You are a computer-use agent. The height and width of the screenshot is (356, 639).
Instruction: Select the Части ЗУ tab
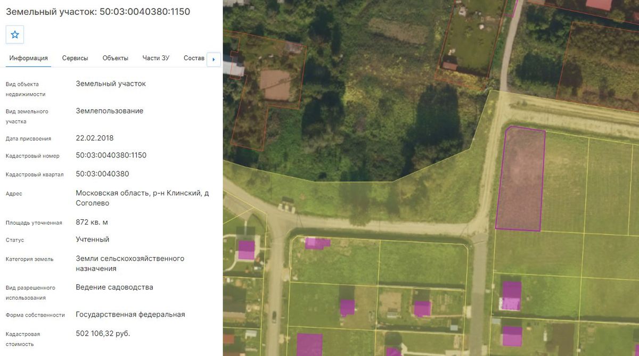pos(156,58)
